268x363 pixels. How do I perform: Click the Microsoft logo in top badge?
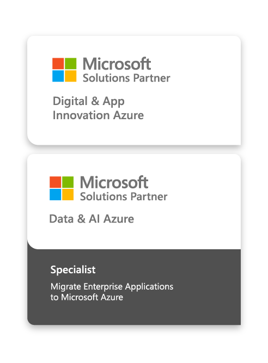click(64, 70)
